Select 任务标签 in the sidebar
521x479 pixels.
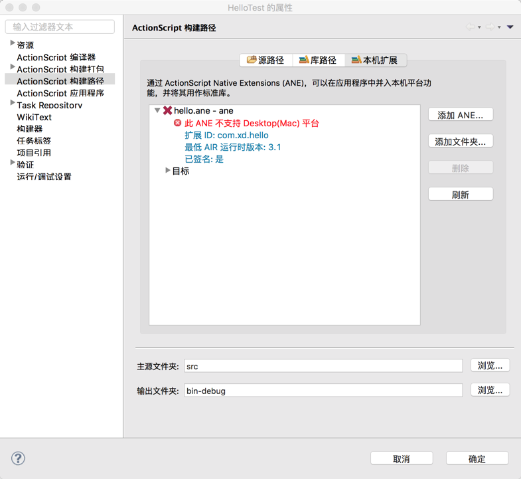[34, 141]
